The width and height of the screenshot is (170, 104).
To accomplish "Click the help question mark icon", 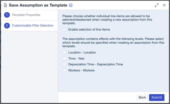I will (x=71, y=5).
